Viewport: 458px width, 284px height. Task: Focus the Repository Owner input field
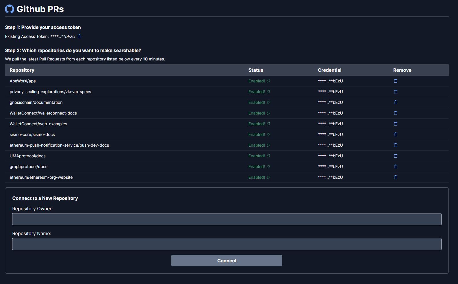(227, 219)
